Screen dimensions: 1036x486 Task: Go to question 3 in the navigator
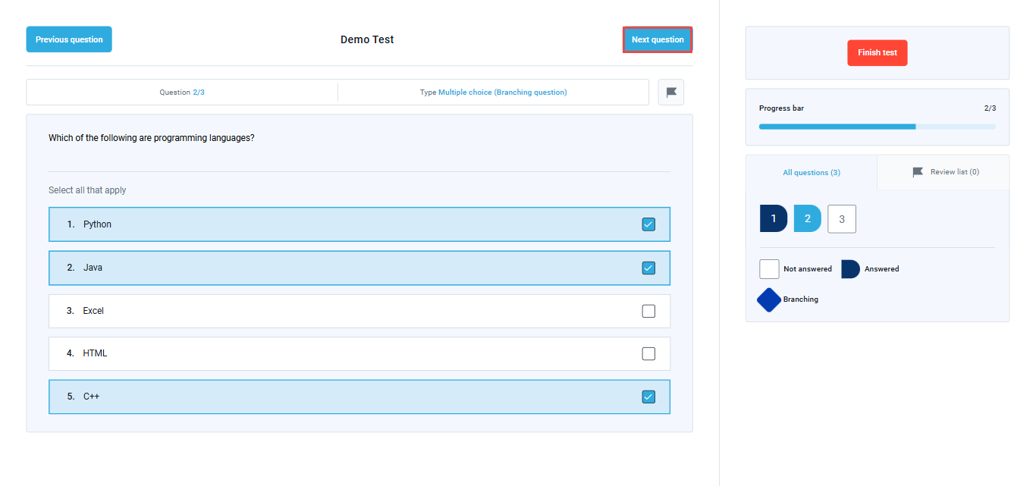click(842, 218)
